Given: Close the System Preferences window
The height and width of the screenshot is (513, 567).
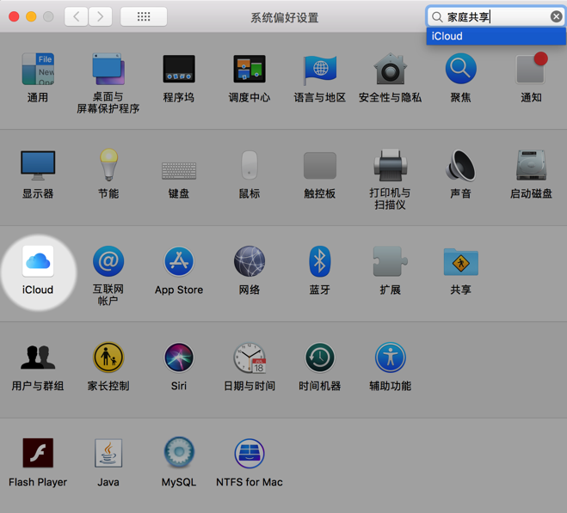Looking at the screenshot, I should pyautogui.click(x=14, y=16).
